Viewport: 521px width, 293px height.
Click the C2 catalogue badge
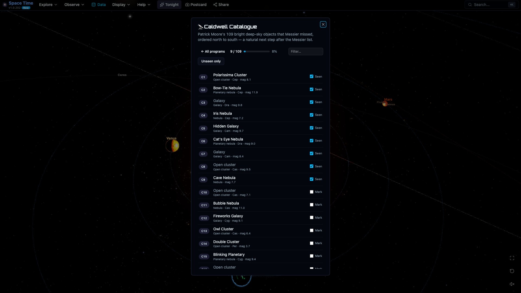pos(203,90)
